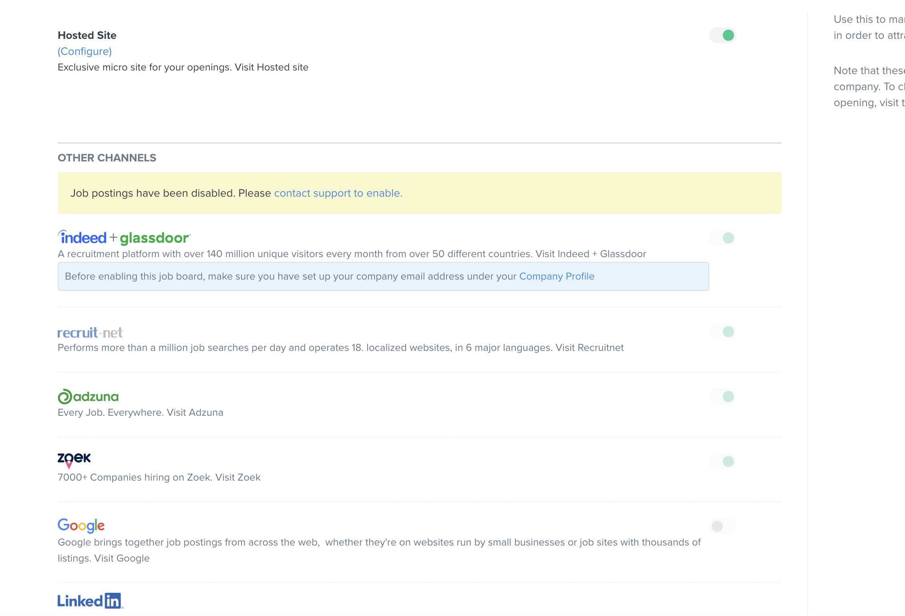Open the Company Profile link
905x616 pixels.
(557, 276)
